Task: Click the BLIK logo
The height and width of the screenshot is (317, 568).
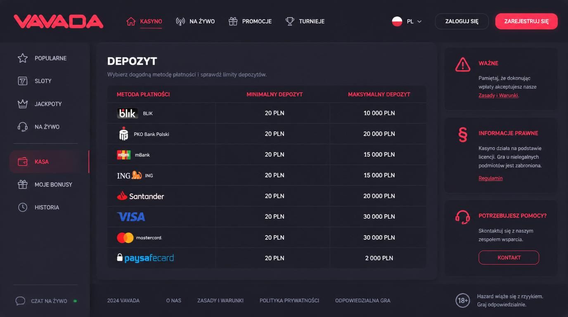Action: 128,113
